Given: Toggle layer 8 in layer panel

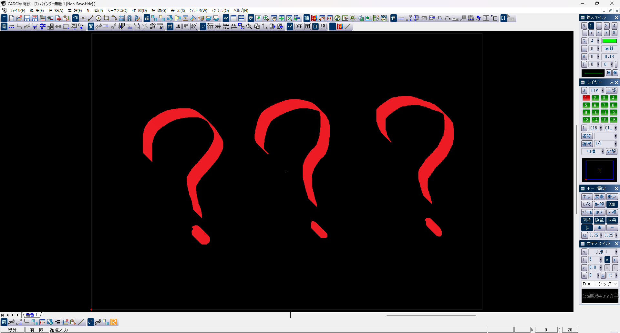Looking at the screenshot, I should click(x=613, y=105).
